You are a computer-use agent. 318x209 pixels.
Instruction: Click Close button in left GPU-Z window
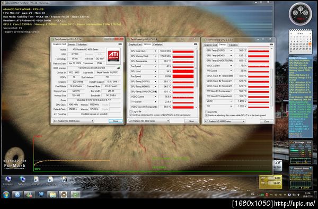point(116,121)
